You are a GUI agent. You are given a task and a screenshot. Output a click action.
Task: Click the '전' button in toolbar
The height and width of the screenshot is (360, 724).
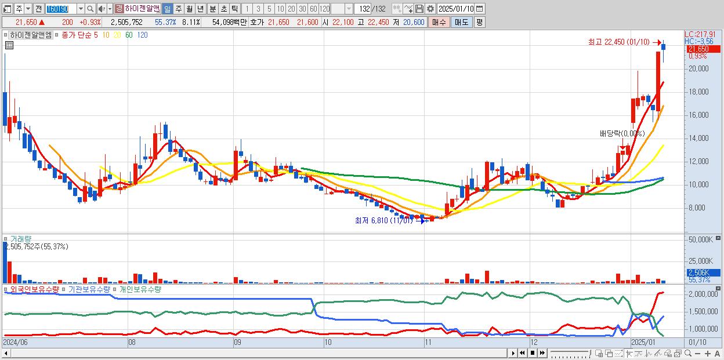coord(38,9)
